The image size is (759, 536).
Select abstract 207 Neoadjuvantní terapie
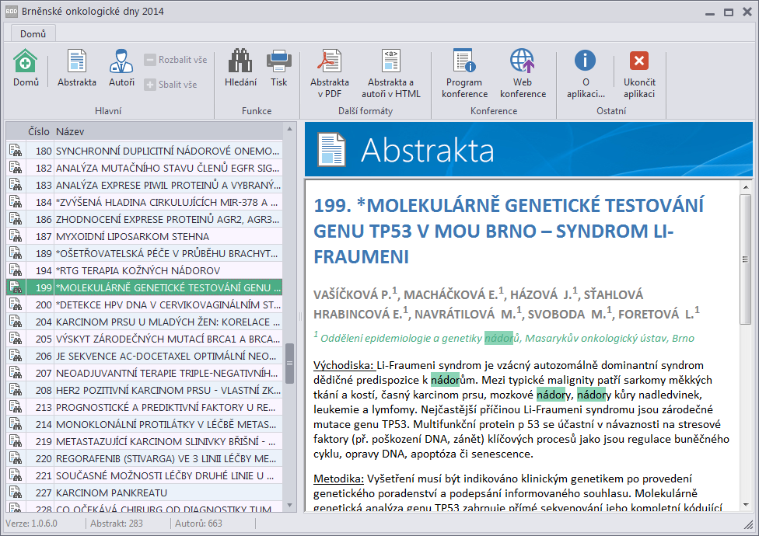point(144,373)
